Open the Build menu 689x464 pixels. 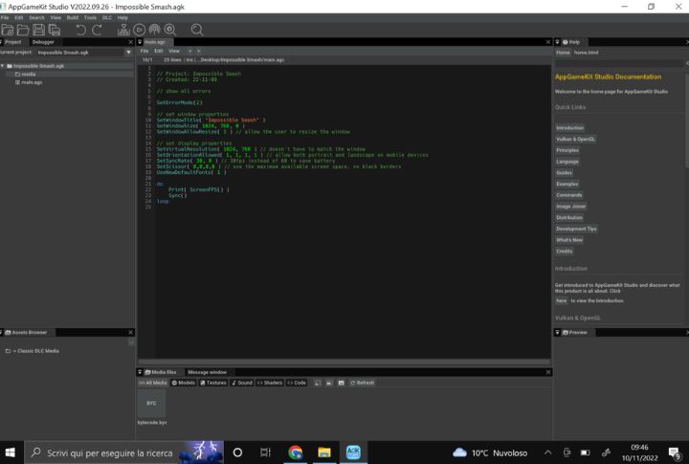click(73, 17)
